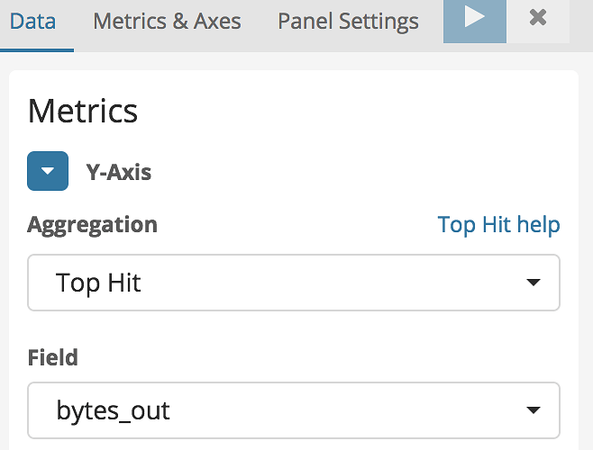The width and height of the screenshot is (593, 450).
Task: Click the Metrics section heading
Action: [x=83, y=111]
